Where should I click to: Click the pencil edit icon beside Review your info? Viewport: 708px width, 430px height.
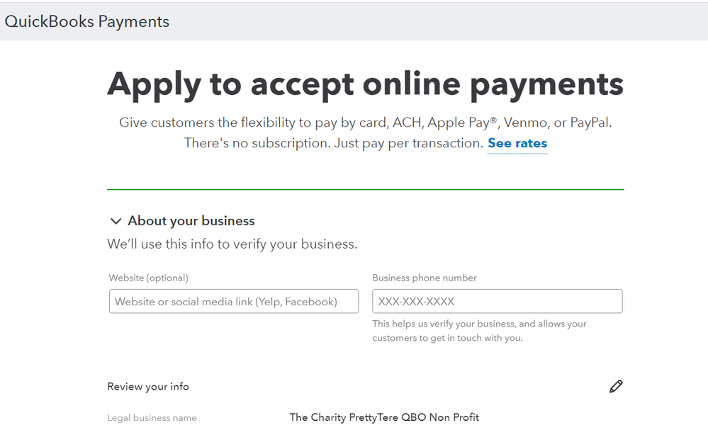pyautogui.click(x=616, y=386)
